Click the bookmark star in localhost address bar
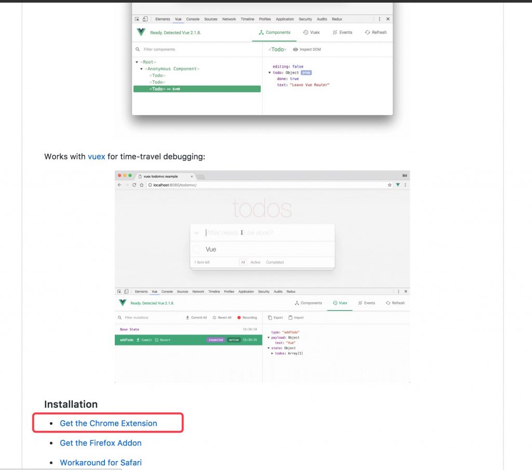 click(x=389, y=185)
